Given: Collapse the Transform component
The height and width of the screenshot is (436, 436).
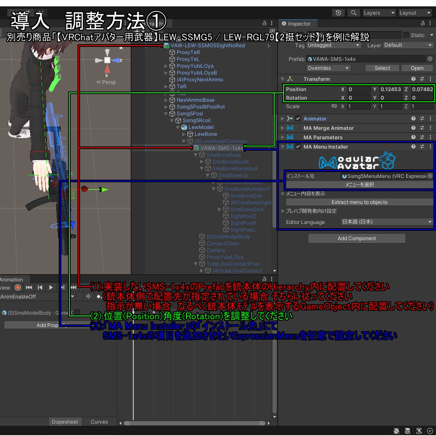Looking at the screenshot, I should click(283, 79).
